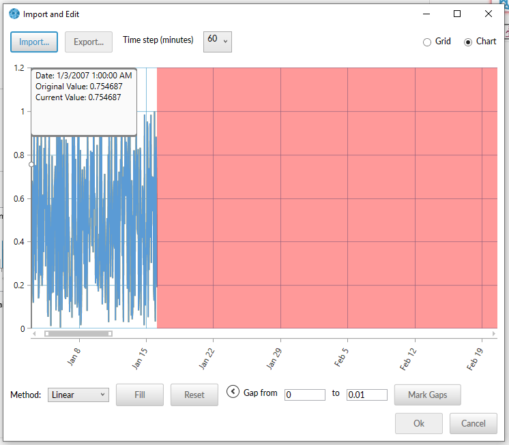Click the circled left-arrow icon beside Gap from

coord(233,392)
